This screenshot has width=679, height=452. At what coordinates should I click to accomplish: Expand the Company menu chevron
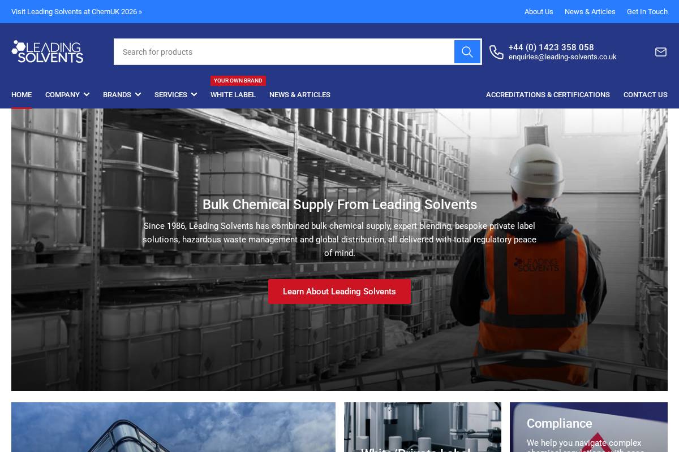coord(86,95)
